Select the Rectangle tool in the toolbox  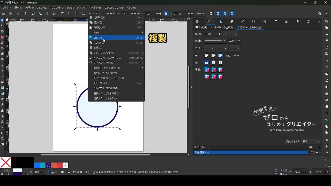[x=2, y=37]
